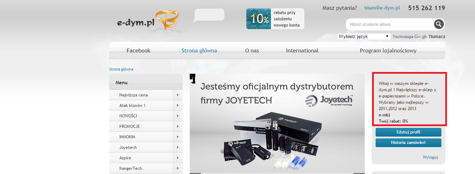This screenshot has width=475, height=174.
Task: Expand Atak klonów ! submenu arrow
Action: click(178, 106)
